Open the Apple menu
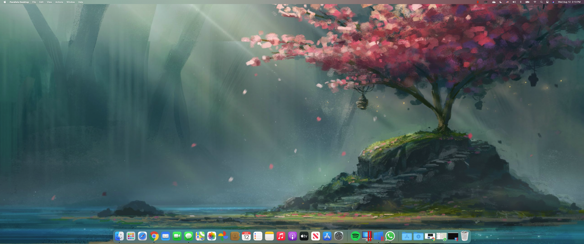 point(5,2)
